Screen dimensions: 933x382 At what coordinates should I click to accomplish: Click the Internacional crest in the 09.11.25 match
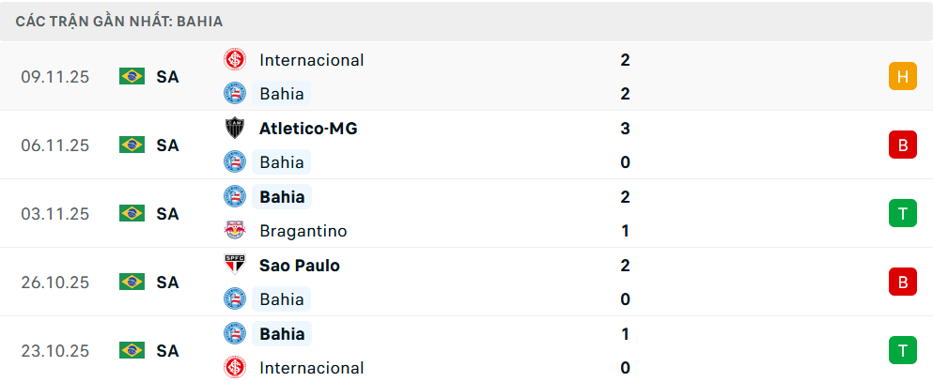234,60
